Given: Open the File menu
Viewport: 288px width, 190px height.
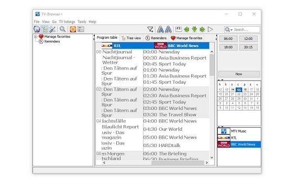Looking at the screenshot, I should 37,21.
